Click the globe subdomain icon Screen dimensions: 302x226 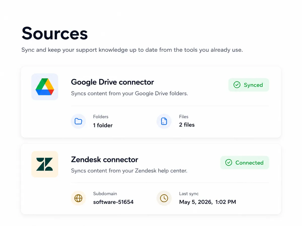pyautogui.click(x=79, y=198)
